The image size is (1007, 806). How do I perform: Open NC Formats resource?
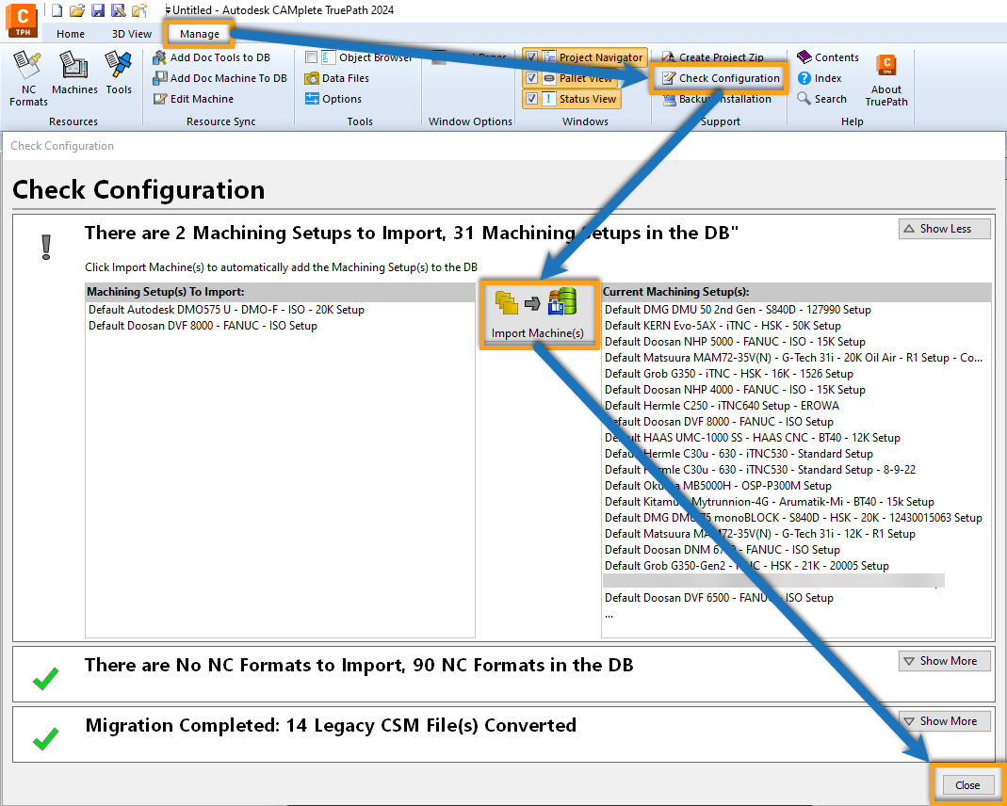tap(28, 79)
